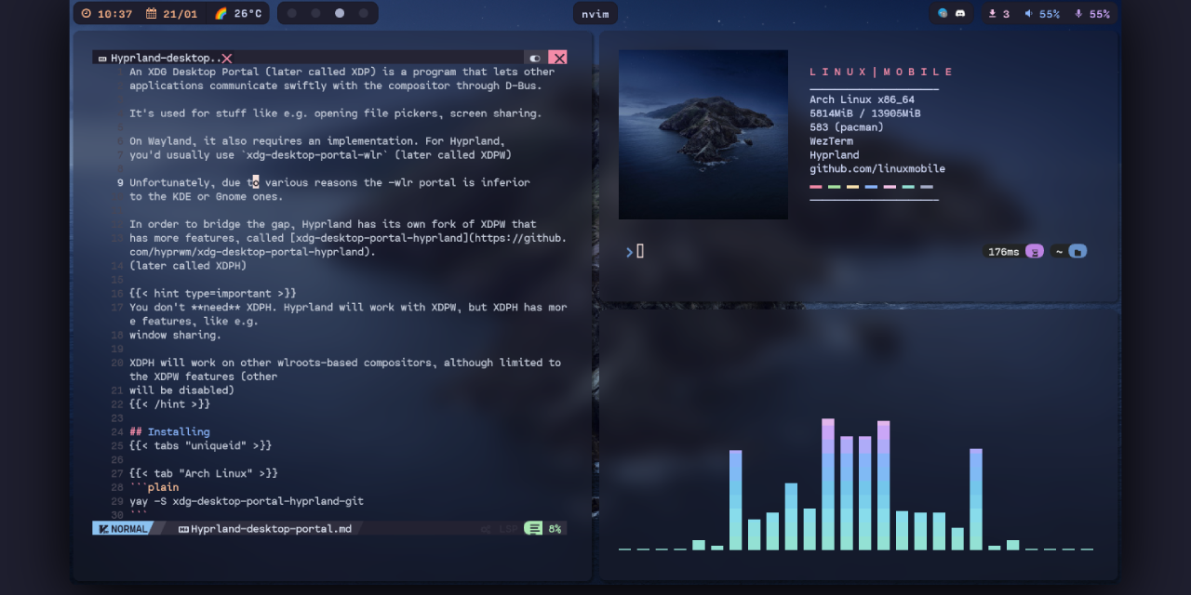Click the green lines position icon in statusline
1191x595 pixels.
coord(533,528)
